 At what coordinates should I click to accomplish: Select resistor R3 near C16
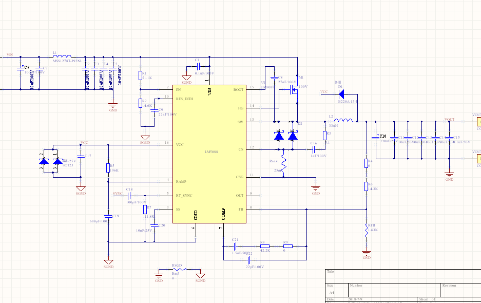point(325,136)
